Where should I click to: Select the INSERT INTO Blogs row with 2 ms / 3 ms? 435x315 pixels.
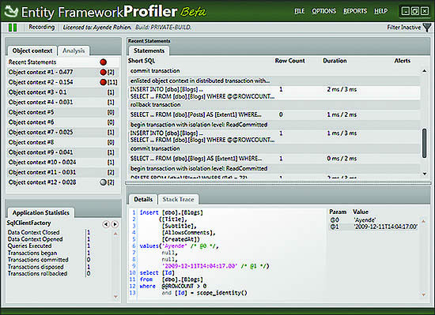(274, 92)
